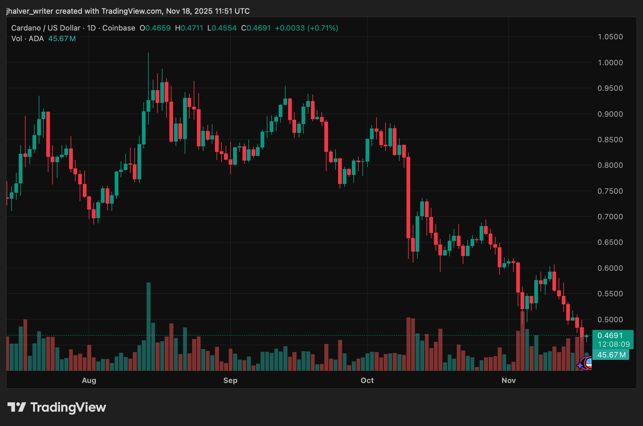Screen dimensions: 643x426
Task: Click the 45.67 M volume value in legend
Action: pyautogui.click(x=62, y=39)
